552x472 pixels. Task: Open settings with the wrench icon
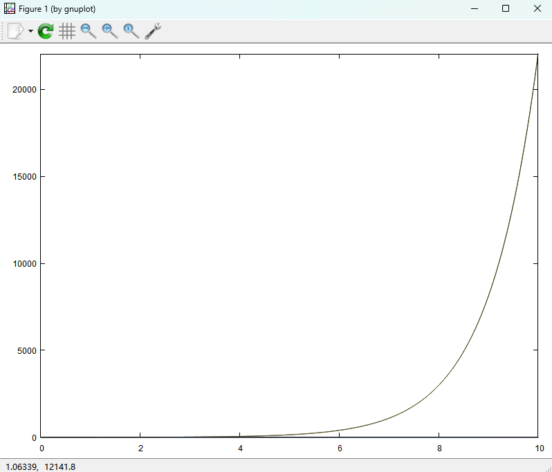click(x=153, y=31)
